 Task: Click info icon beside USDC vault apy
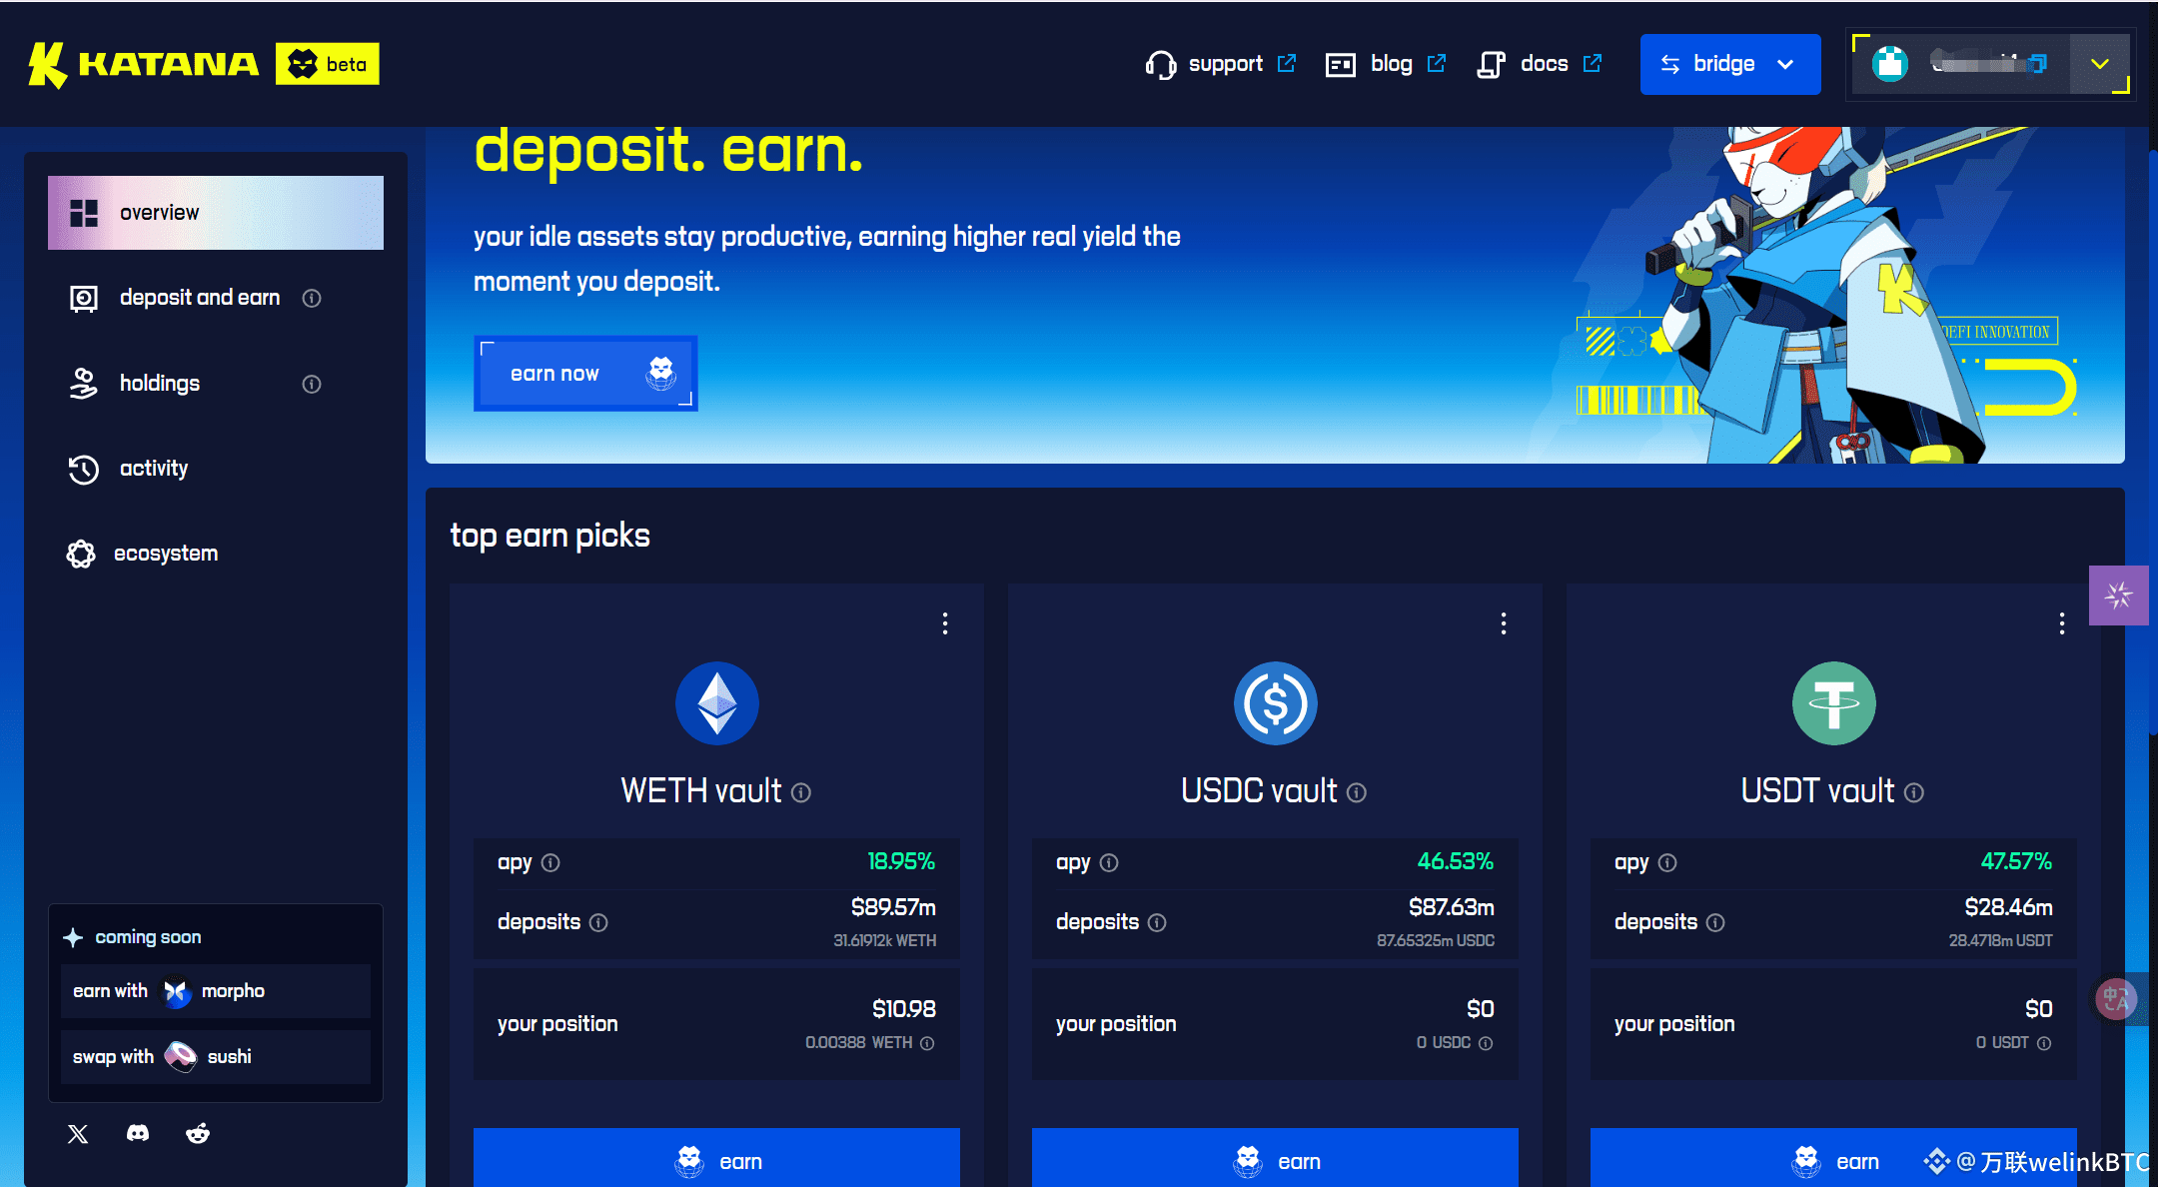(1109, 862)
